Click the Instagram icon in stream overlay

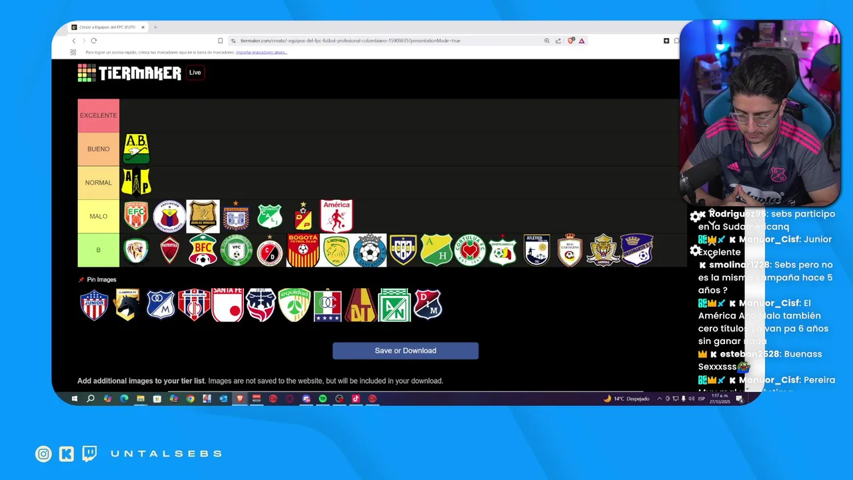(43, 454)
